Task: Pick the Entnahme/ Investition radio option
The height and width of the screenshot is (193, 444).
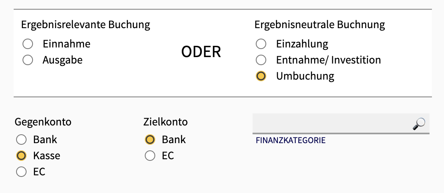Action: pos(261,60)
